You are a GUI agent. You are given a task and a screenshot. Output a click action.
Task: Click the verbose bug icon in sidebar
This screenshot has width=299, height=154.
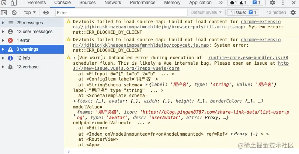[10, 67]
